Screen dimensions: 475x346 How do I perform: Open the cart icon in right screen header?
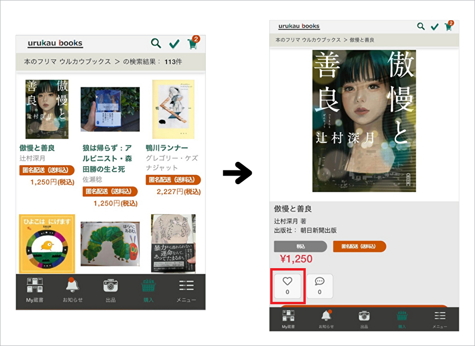448,27
